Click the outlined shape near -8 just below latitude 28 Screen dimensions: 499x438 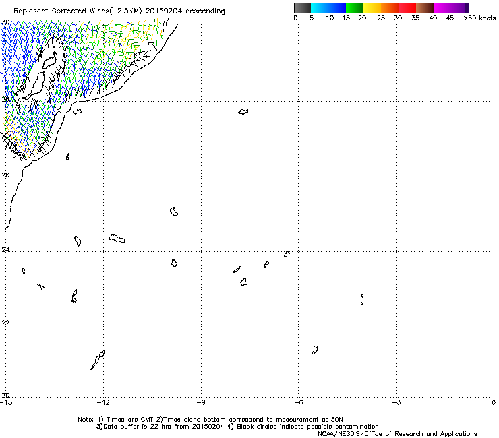243,112
